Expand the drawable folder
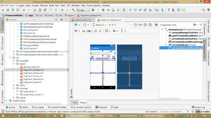This screenshot has height=118, width=211. pyautogui.click(x=14, y=61)
